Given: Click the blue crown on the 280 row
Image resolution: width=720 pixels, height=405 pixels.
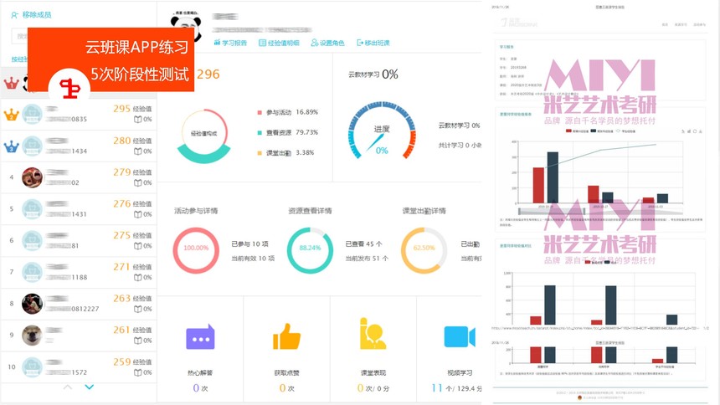Looking at the screenshot, I should (11, 146).
